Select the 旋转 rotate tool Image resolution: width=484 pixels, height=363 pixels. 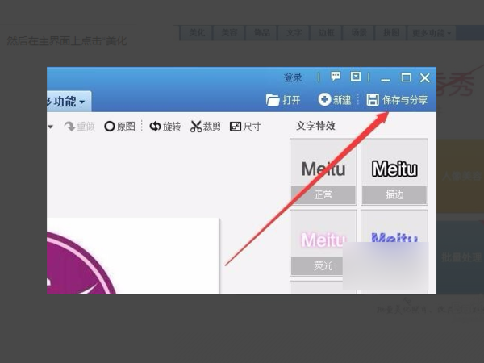click(165, 127)
